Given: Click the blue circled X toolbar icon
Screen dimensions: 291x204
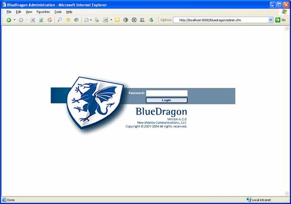Looking at the screenshot, I should (134, 20).
